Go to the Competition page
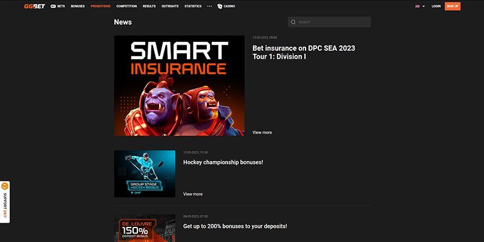Screen dimensions: 484x242 [126, 6]
